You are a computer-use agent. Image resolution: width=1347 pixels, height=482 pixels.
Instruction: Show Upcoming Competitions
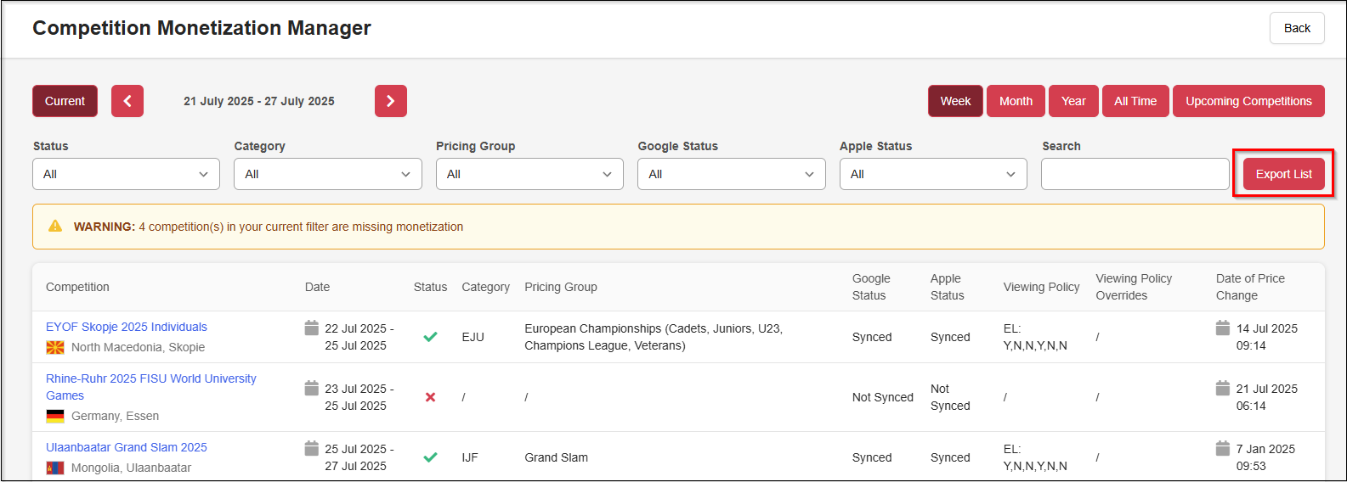click(x=1248, y=101)
